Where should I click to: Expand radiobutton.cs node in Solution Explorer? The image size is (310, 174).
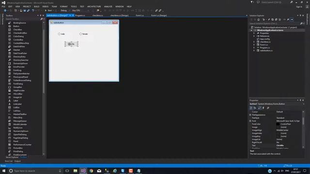[x=254, y=50]
